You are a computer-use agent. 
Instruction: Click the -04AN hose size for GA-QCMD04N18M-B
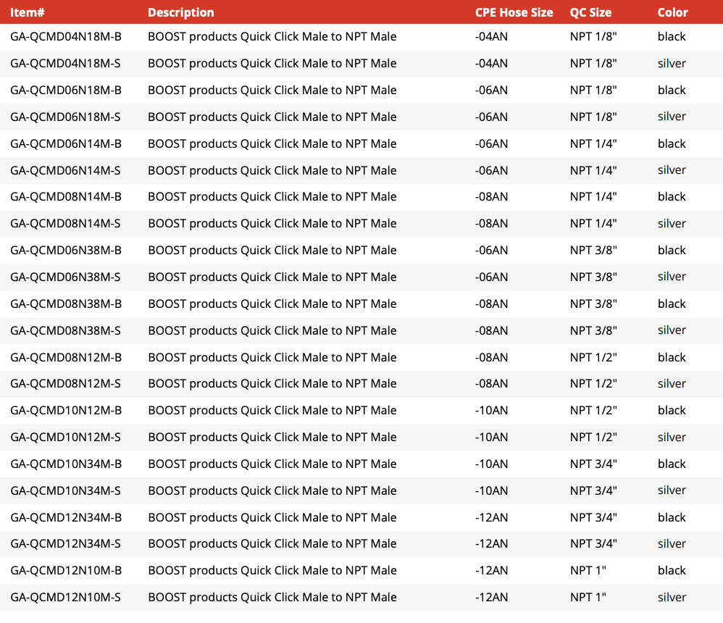click(x=491, y=36)
